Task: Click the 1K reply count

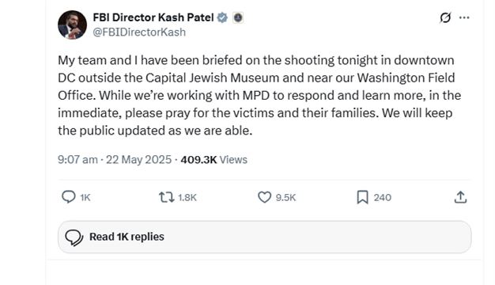Action: [85, 197]
